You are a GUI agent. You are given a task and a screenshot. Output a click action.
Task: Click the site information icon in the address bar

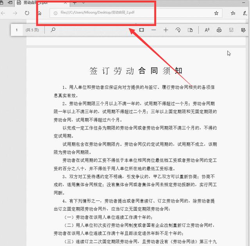tap(55, 13)
